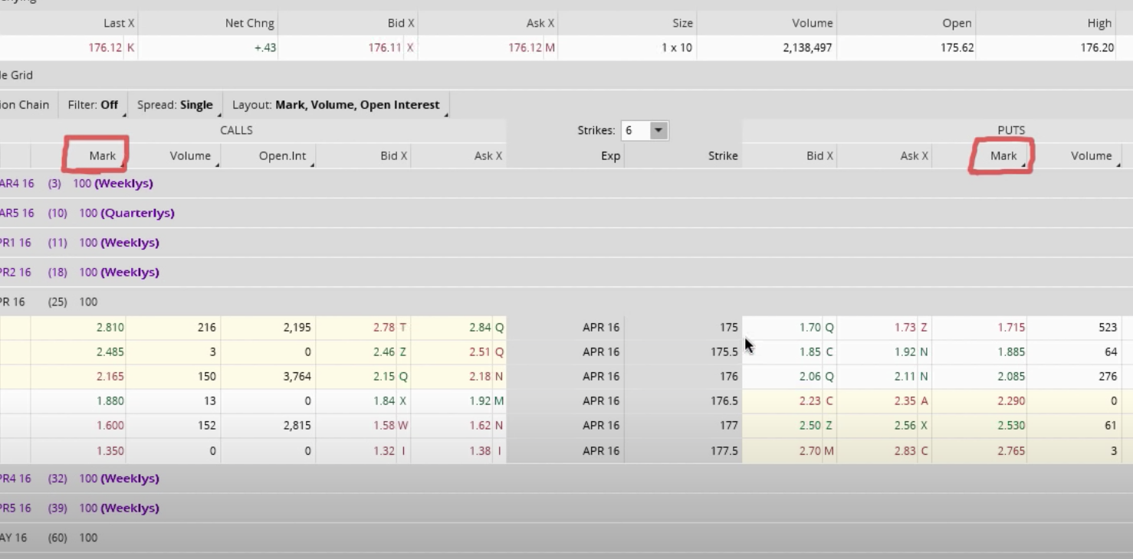Expand the MAR4 16 Weeklys expiration row

point(566,184)
